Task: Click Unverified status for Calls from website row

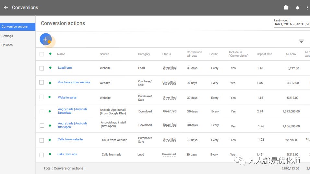Action: (170, 140)
